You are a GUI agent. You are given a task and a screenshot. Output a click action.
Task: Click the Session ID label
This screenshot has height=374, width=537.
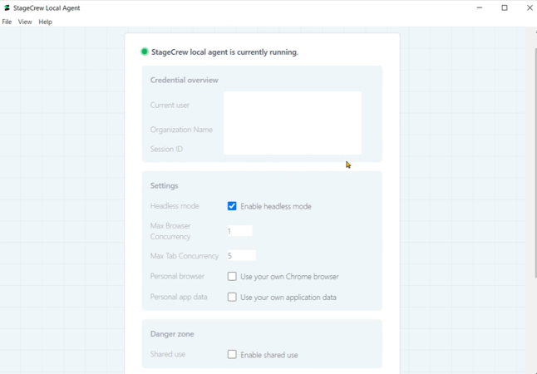tap(166, 149)
